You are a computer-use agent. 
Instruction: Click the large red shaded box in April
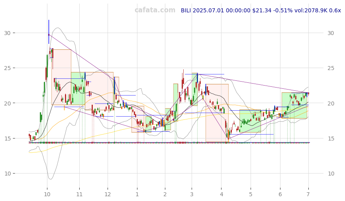(217, 113)
